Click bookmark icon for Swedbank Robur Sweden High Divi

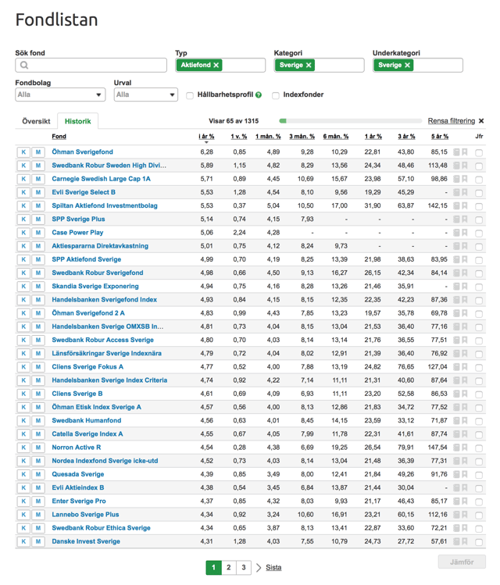click(x=465, y=166)
